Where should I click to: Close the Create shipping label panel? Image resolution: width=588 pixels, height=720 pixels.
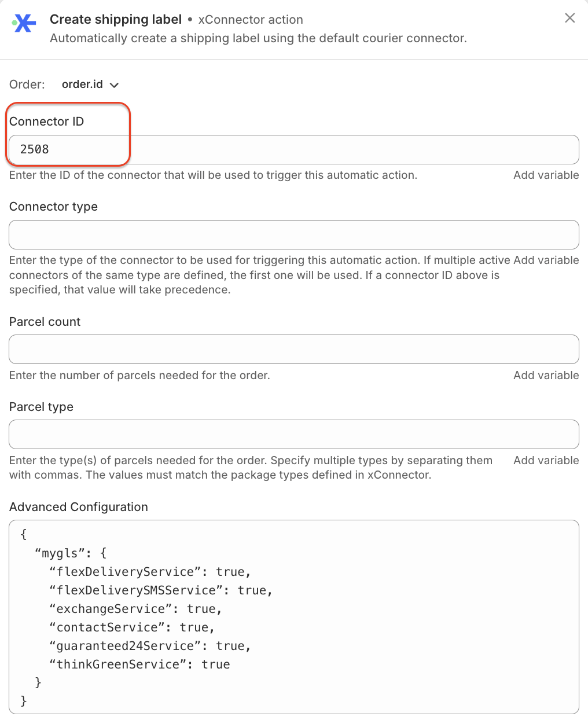[569, 18]
